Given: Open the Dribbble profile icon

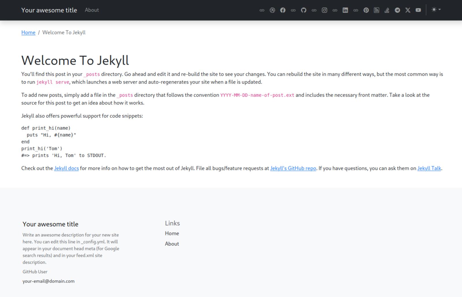Looking at the screenshot, I should (x=272, y=10).
